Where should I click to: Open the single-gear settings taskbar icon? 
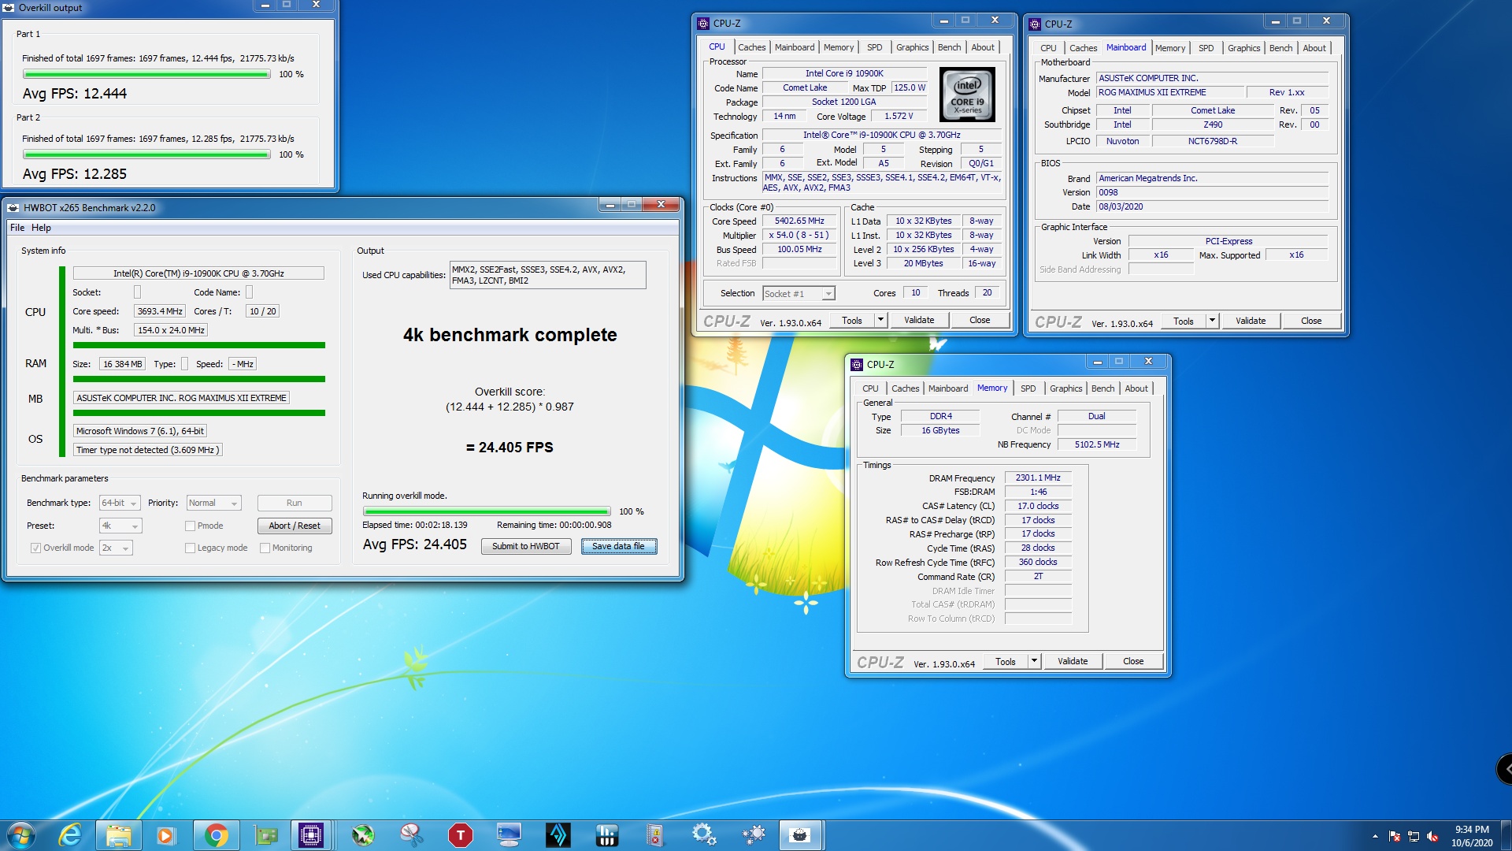coord(704,834)
